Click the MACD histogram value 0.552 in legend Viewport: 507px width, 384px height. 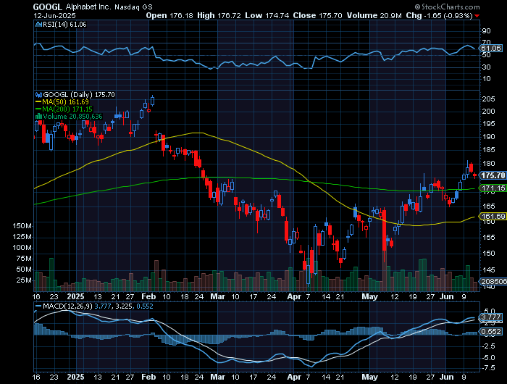(x=145, y=306)
